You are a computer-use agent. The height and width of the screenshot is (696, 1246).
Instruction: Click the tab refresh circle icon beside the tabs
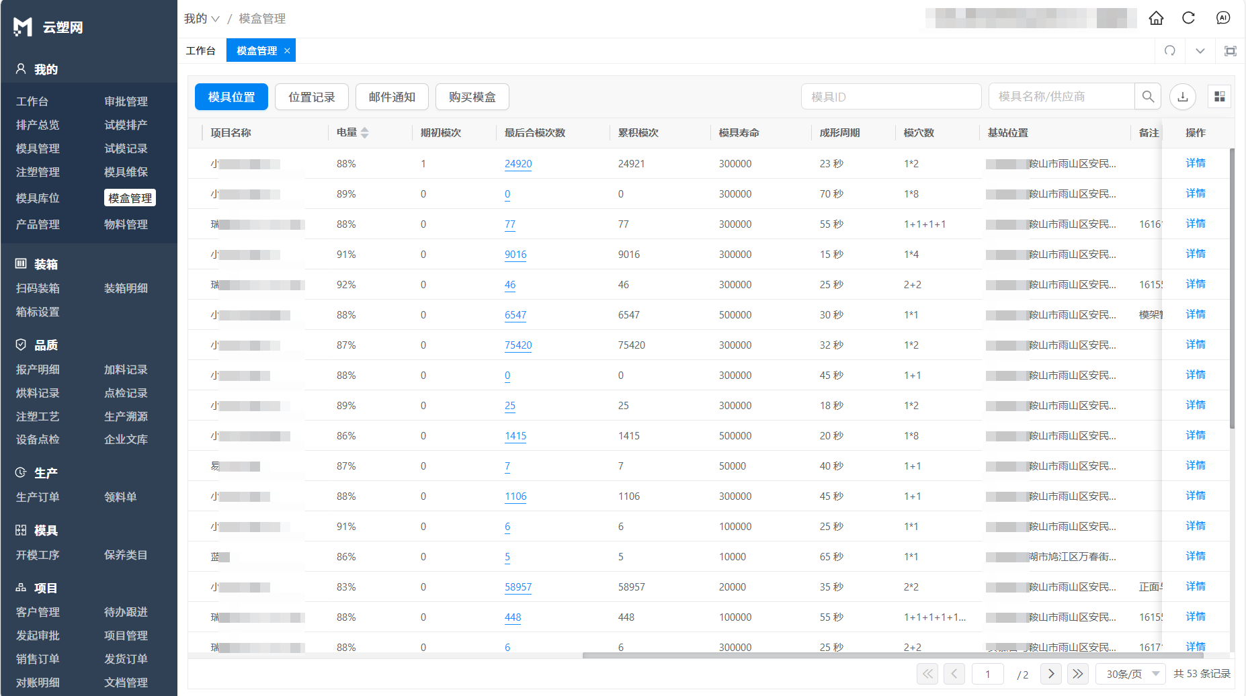point(1170,50)
